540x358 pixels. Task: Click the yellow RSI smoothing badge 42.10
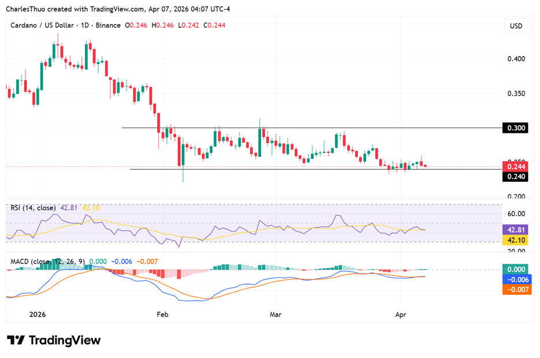(515, 239)
